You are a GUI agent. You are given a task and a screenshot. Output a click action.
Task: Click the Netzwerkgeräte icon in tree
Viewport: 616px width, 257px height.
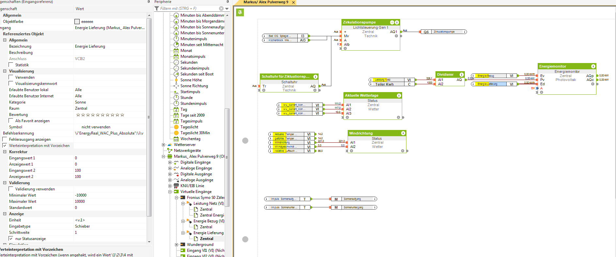pyautogui.click(x=170, y=151)
